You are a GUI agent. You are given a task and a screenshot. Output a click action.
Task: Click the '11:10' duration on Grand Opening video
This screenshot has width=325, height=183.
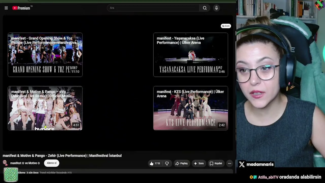point(75,72)
